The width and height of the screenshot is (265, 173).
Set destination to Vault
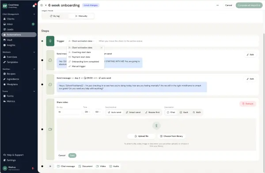(x=184, y=113)
